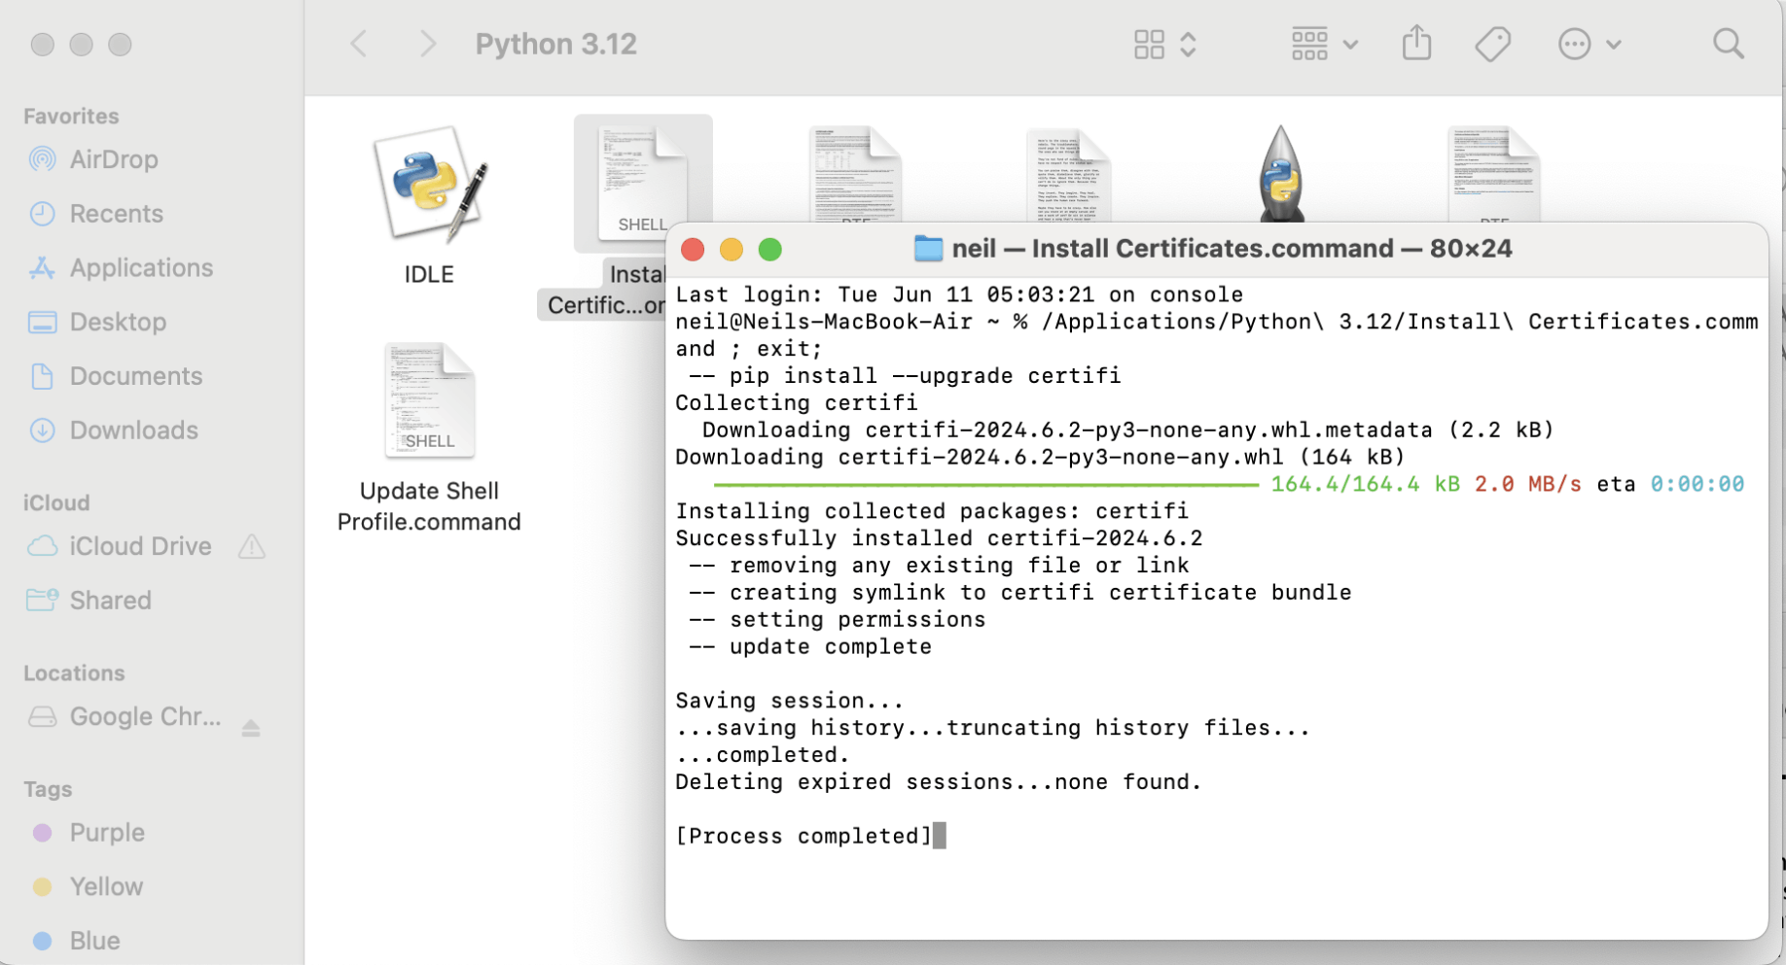
Task: Select the Purple tag
Action: point(107,833)
